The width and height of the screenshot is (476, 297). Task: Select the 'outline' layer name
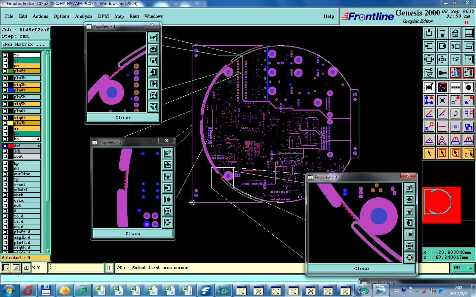[27, 174]
